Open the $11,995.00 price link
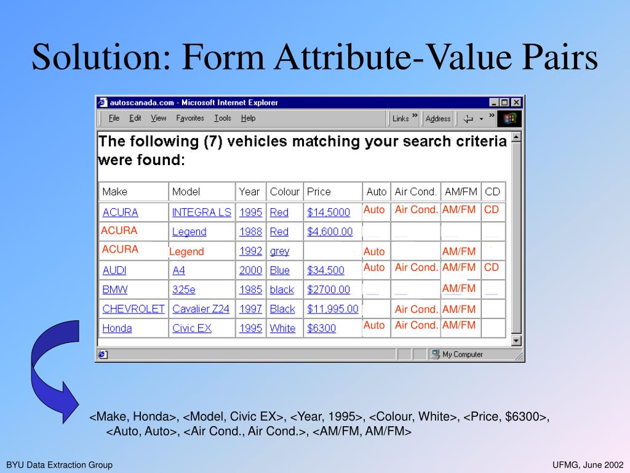The height and width of the screenshot is (473, 630). 333,309
